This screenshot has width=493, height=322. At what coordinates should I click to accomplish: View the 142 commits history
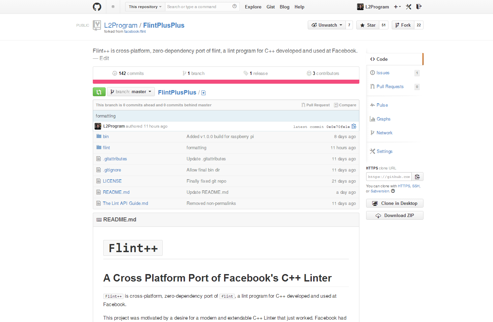[x=128, y=73]
